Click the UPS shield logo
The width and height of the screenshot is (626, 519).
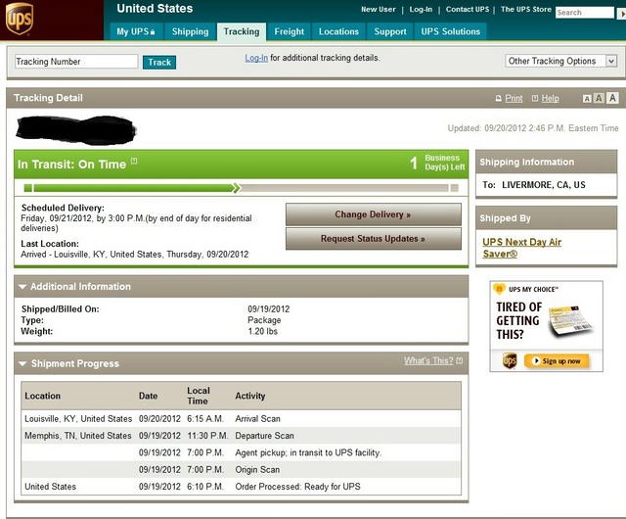(20, 19)
